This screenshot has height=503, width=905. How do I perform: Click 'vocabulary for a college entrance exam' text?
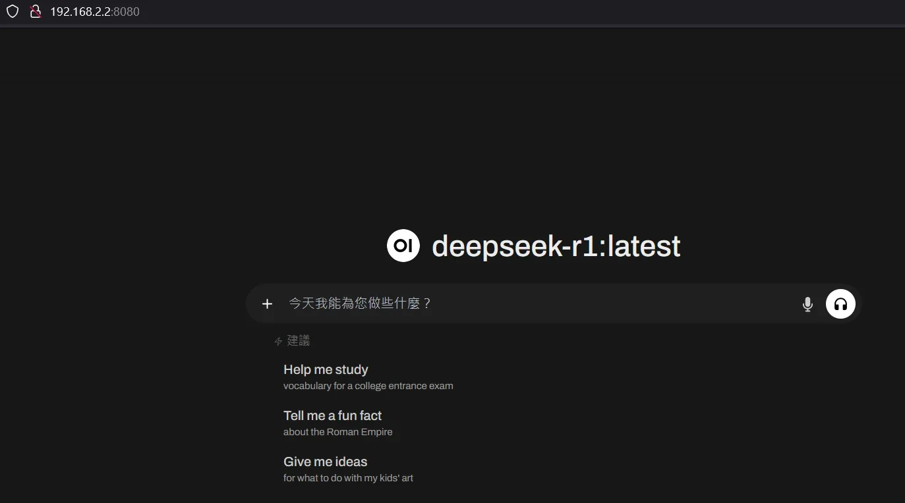pos(368,386)
